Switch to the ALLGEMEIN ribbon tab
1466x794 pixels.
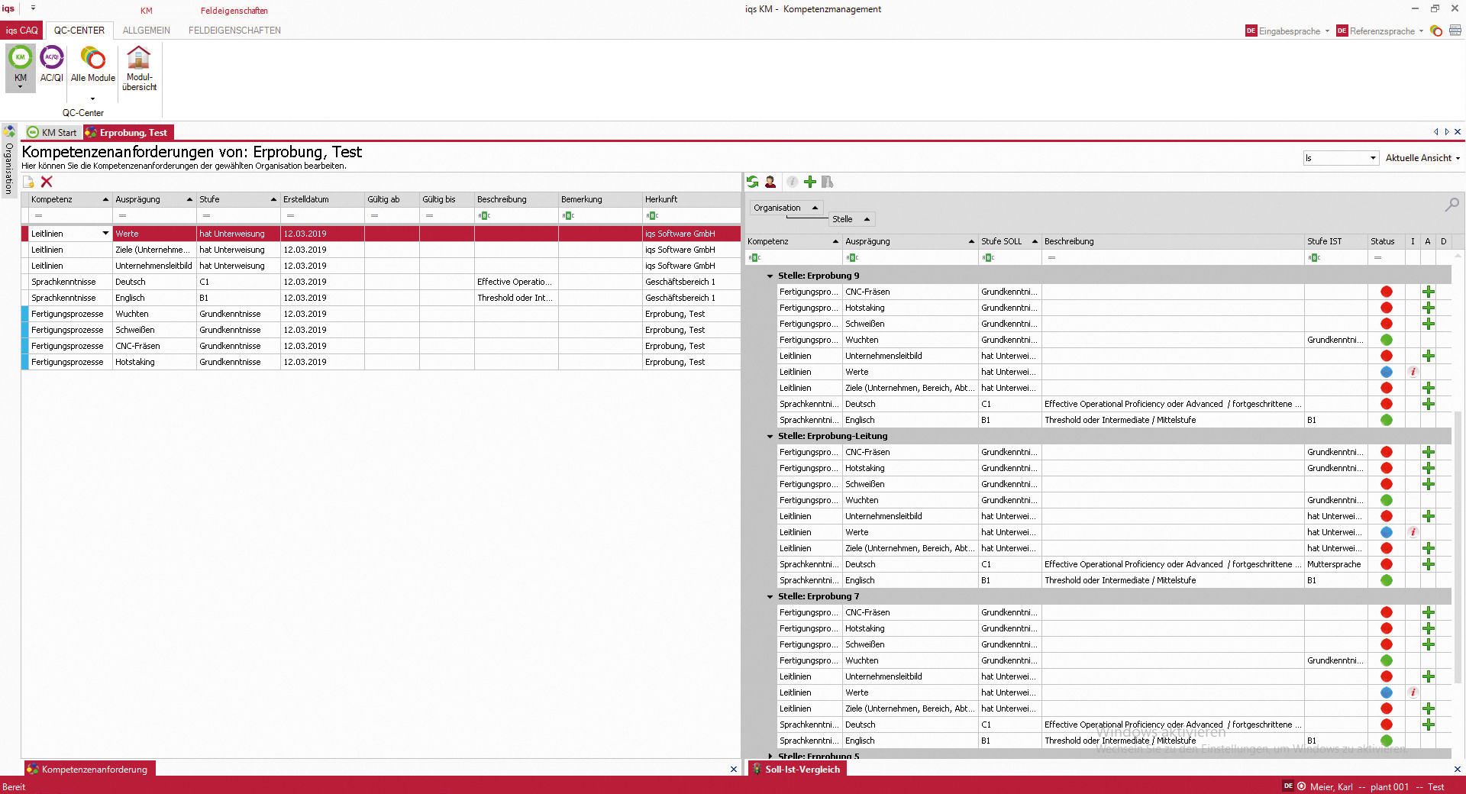click(x=146, y=31)
